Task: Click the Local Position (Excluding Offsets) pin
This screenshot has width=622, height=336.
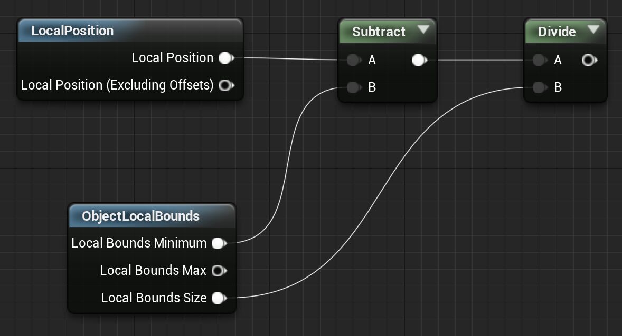Action: [227, 85]
